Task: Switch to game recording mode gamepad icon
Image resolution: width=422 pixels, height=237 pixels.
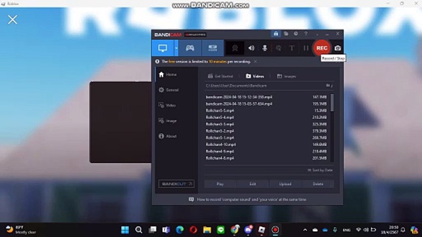Action: coord(190,48)
